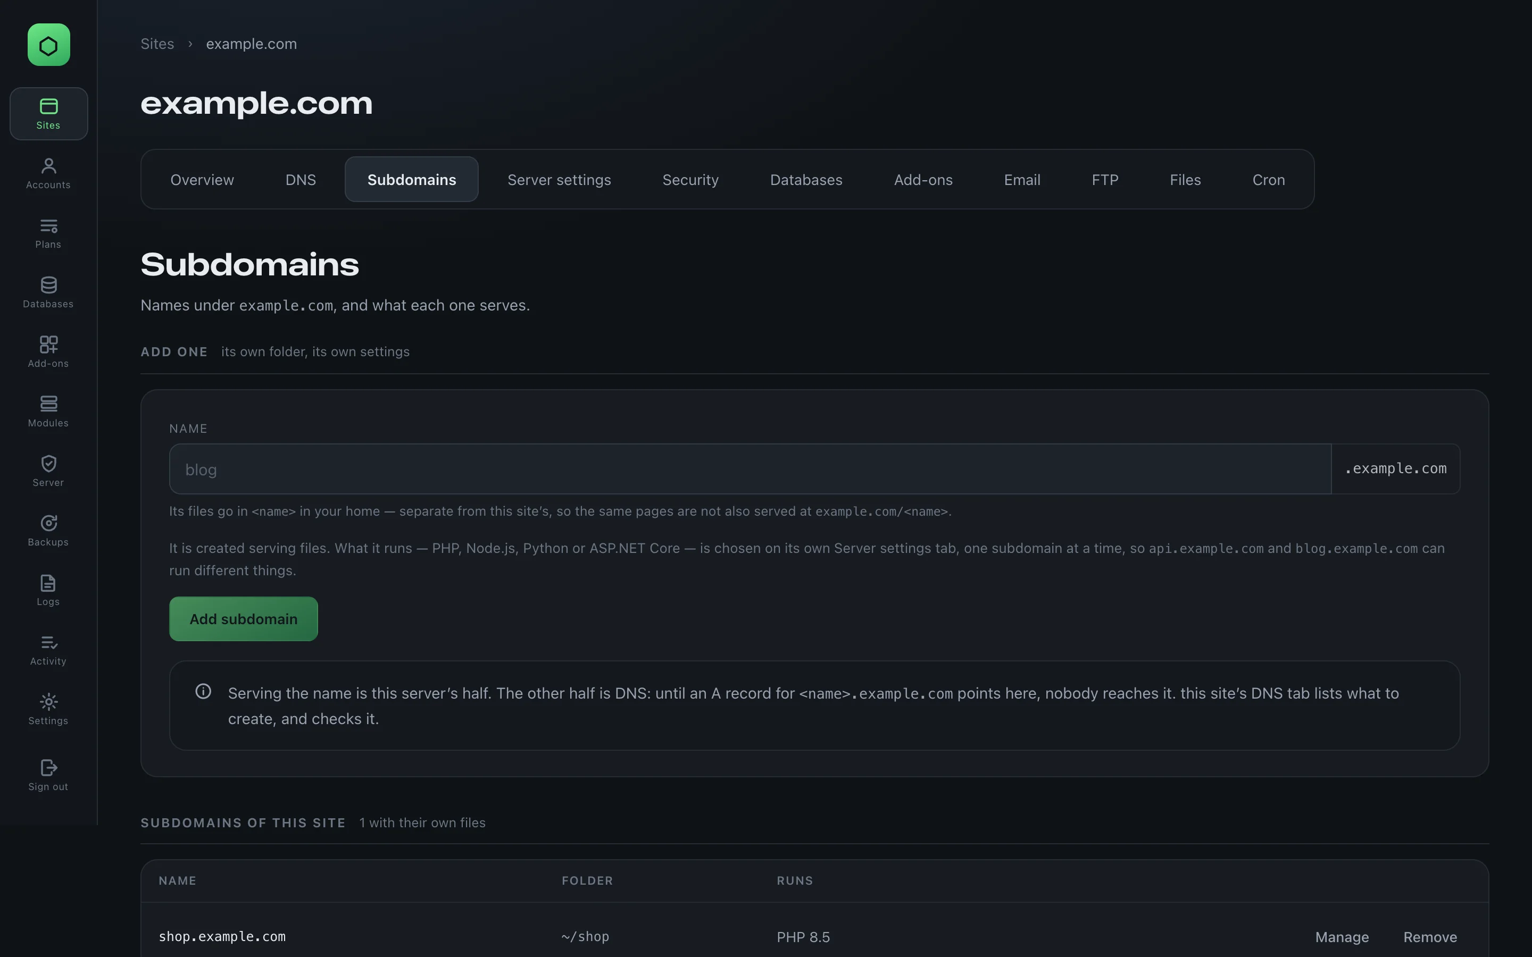The height and width of the screenshot is (957, 1532).
Task: Open the Databases tab in site tabs
Action: point(806,180)
